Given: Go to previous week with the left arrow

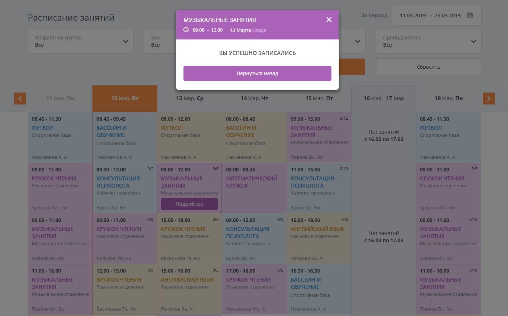Looking at the screenshot, I should (x=20, y=98).
